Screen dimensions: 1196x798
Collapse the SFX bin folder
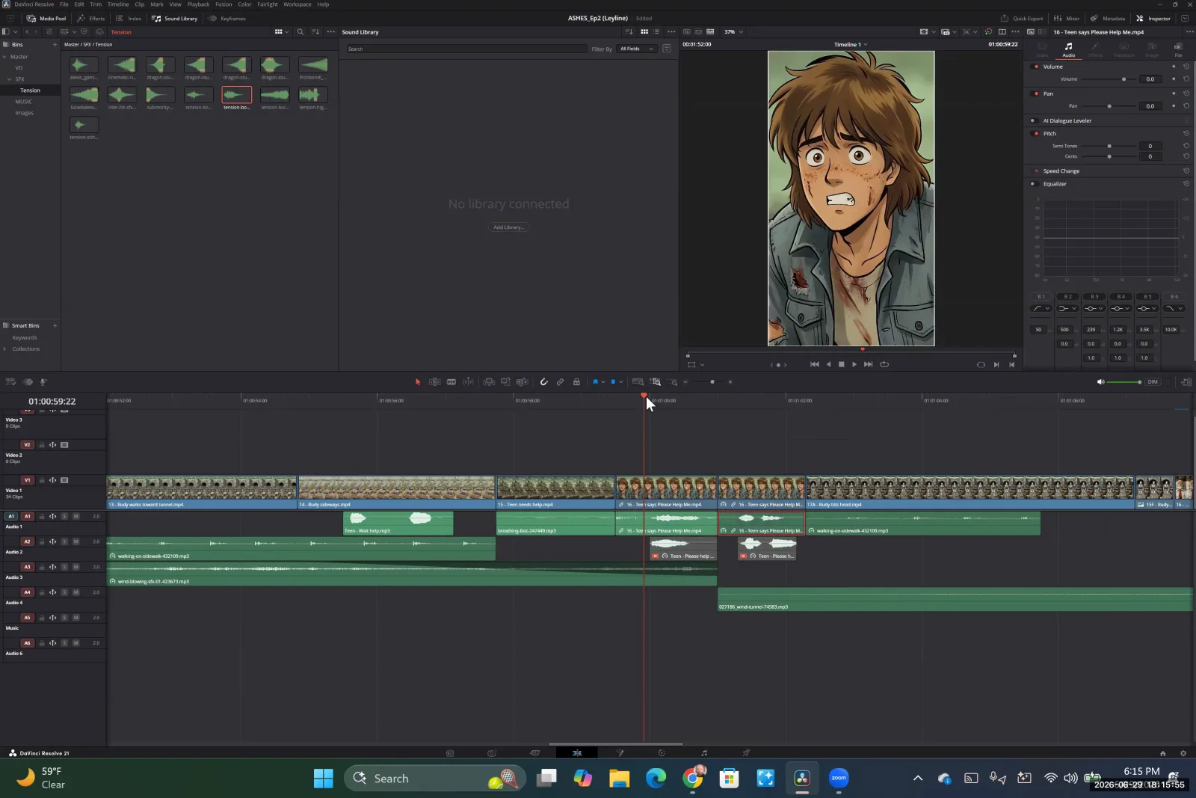[10, 79]
